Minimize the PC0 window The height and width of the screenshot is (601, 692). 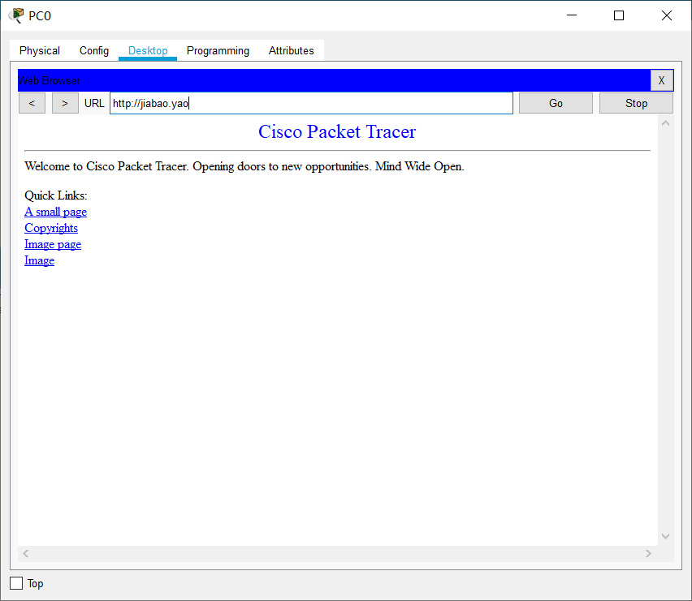click(572, 15)
